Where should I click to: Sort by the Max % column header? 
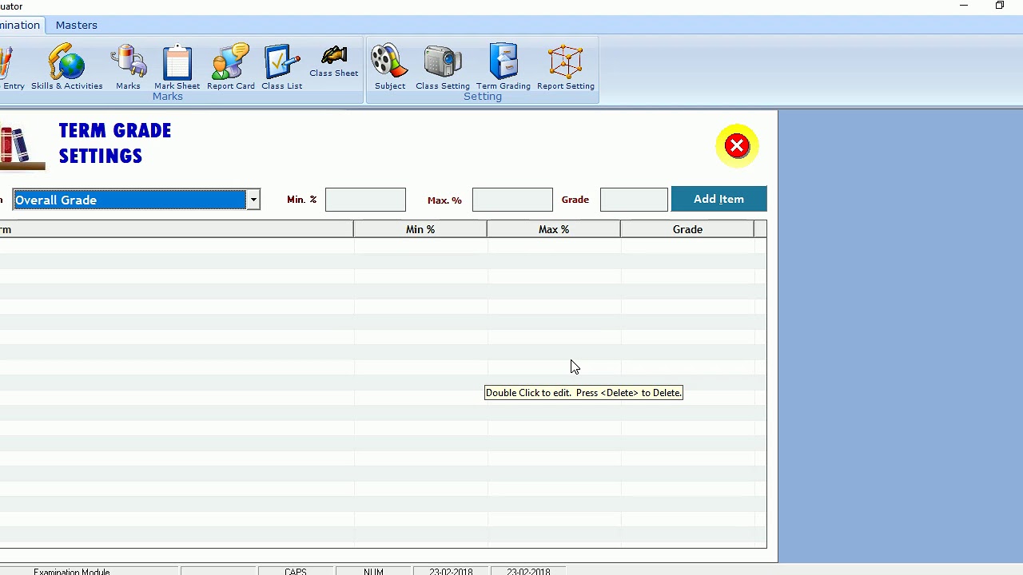coord(554,229)
